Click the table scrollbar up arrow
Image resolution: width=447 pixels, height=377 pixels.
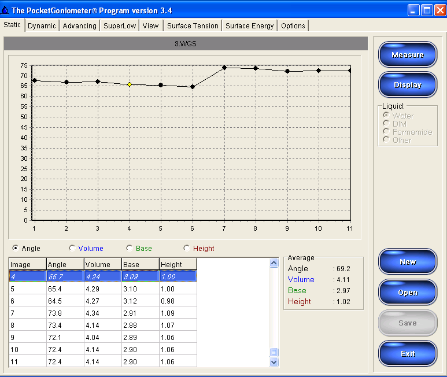point(274,263)
